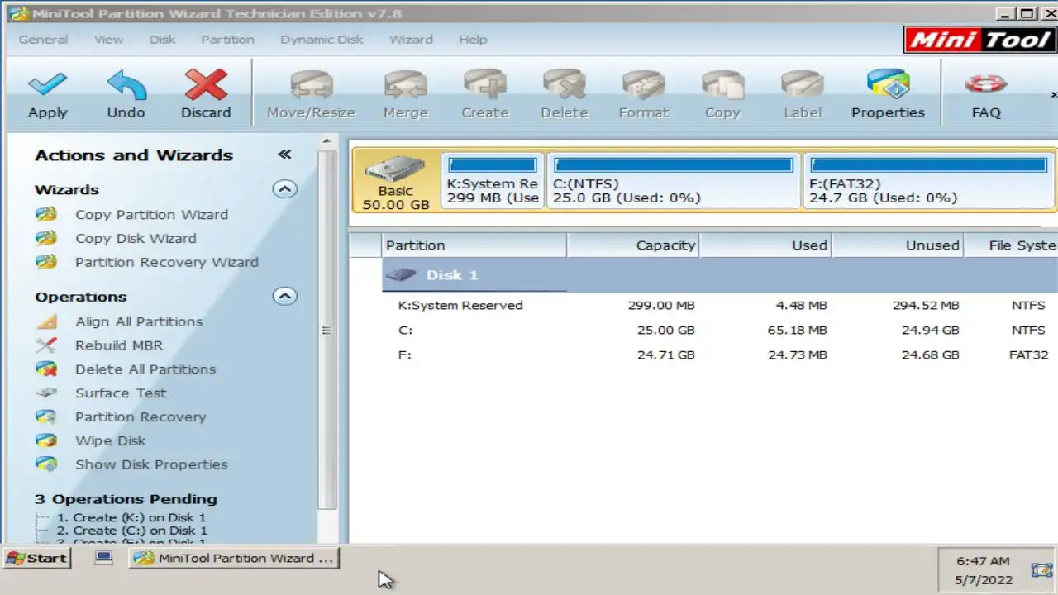The height and width of the screenshot is (595, 1058).
Task: Sort by Partition column header
Action: [474, 245]
